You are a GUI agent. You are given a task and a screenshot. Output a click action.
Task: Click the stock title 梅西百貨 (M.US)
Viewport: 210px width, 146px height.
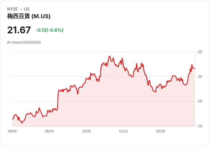(29, 16)
